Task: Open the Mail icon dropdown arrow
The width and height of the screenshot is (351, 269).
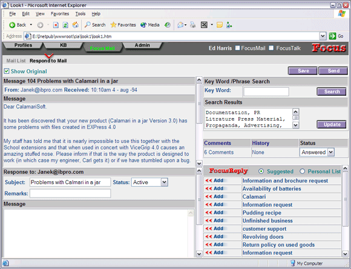Action: pos(186,25)
